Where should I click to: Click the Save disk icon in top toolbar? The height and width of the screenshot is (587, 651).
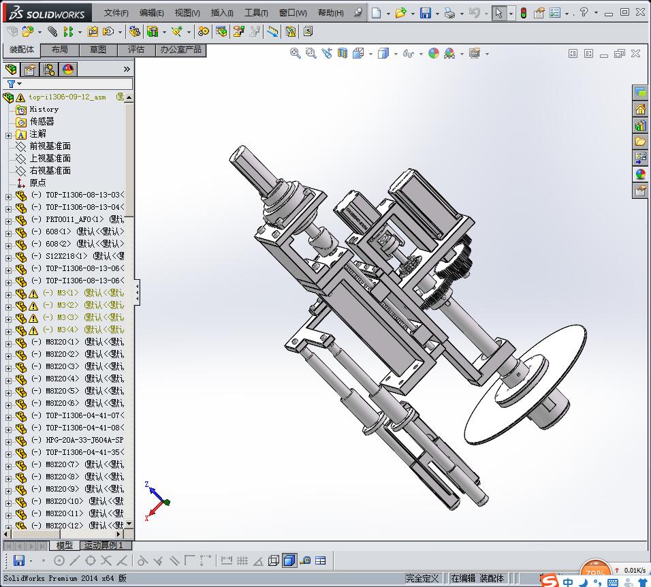click(x=425, y=13)
